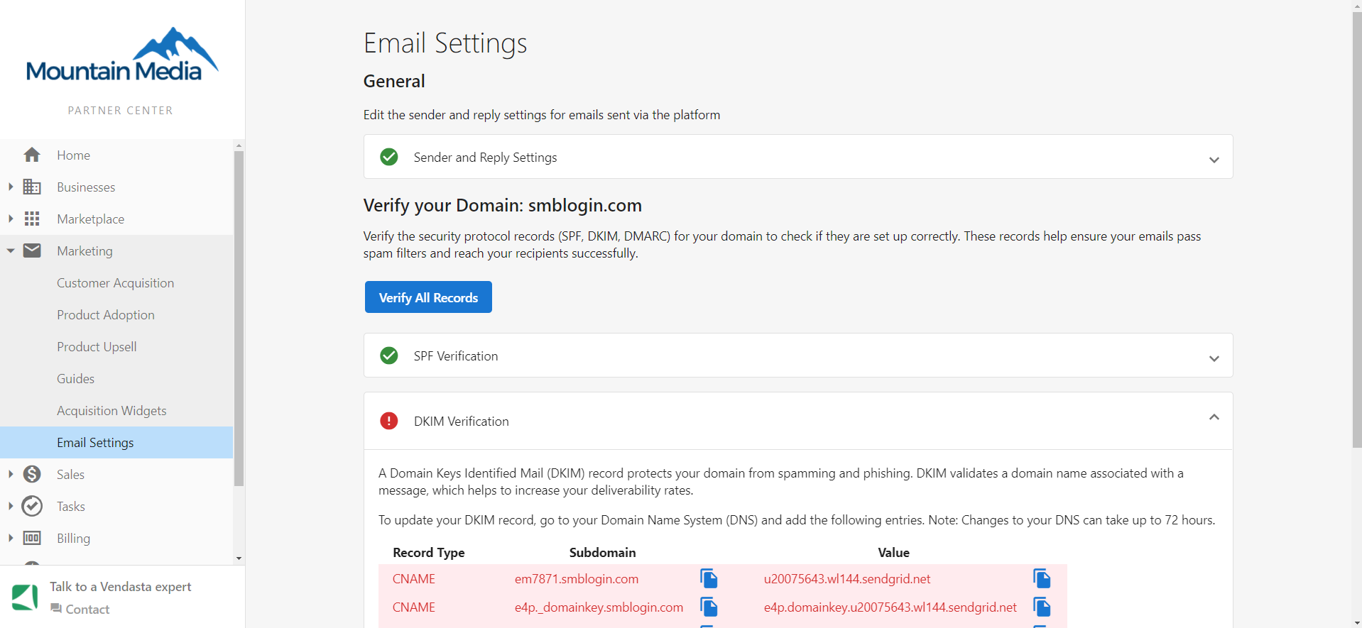
Task: Open Product Upsell under Marketing
Action: (x=116, y=346)
